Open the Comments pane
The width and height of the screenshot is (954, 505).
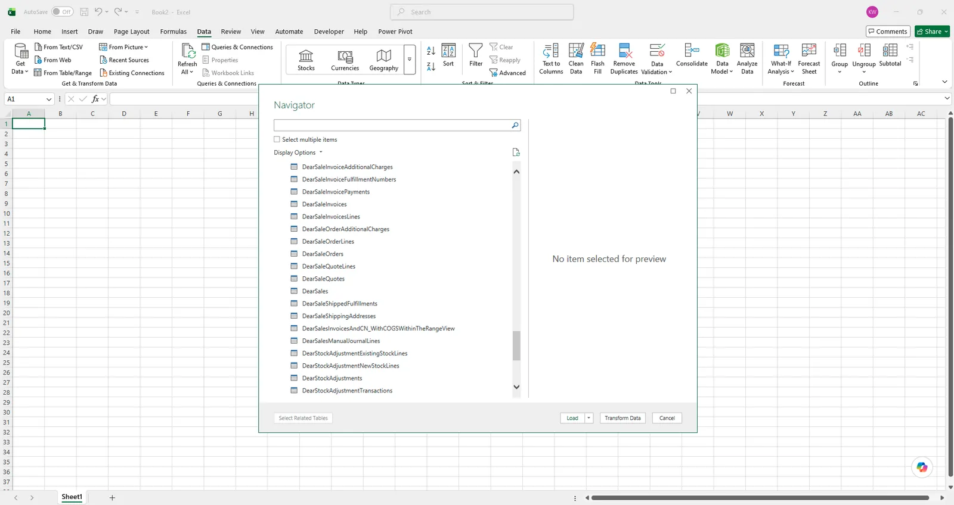pos(888,32)
